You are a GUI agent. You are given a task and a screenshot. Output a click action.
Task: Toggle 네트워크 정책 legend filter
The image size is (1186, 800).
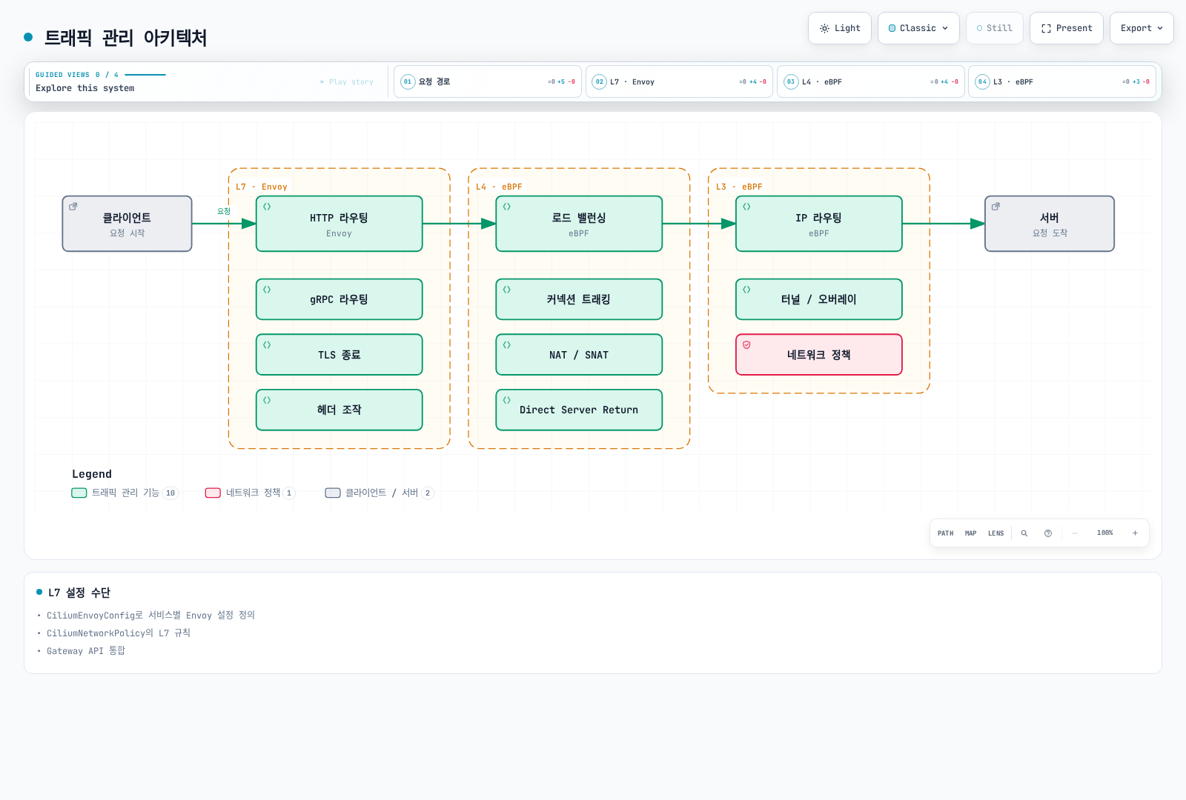[250, 493]
